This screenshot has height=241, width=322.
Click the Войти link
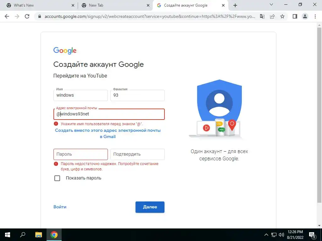pos(60,207)
